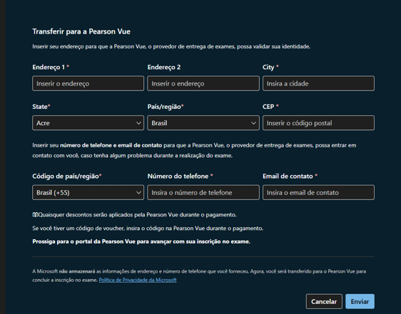Click the 'City' label
The height and width of the screenshot is (314, 401).
tap(268, 67)
